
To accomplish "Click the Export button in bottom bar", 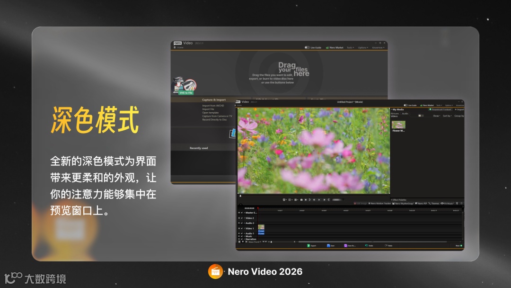I will click(311, 245).
